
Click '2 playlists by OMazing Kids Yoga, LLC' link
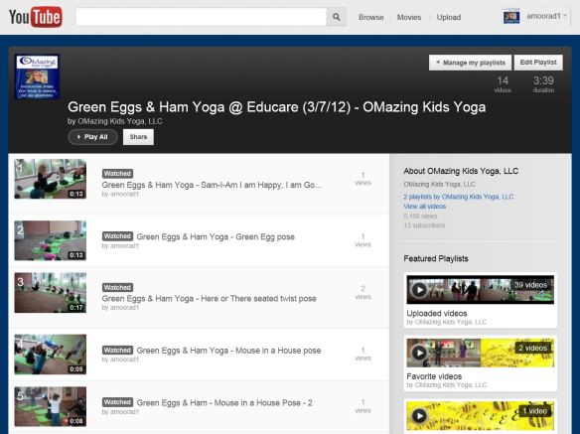coord(459,197)
